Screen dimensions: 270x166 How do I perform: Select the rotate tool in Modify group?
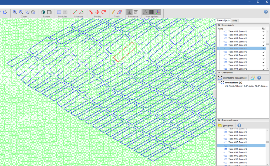point(104,12)
